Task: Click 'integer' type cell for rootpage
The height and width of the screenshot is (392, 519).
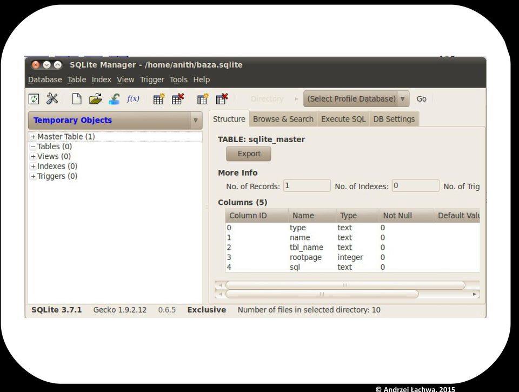Action: 350,257
